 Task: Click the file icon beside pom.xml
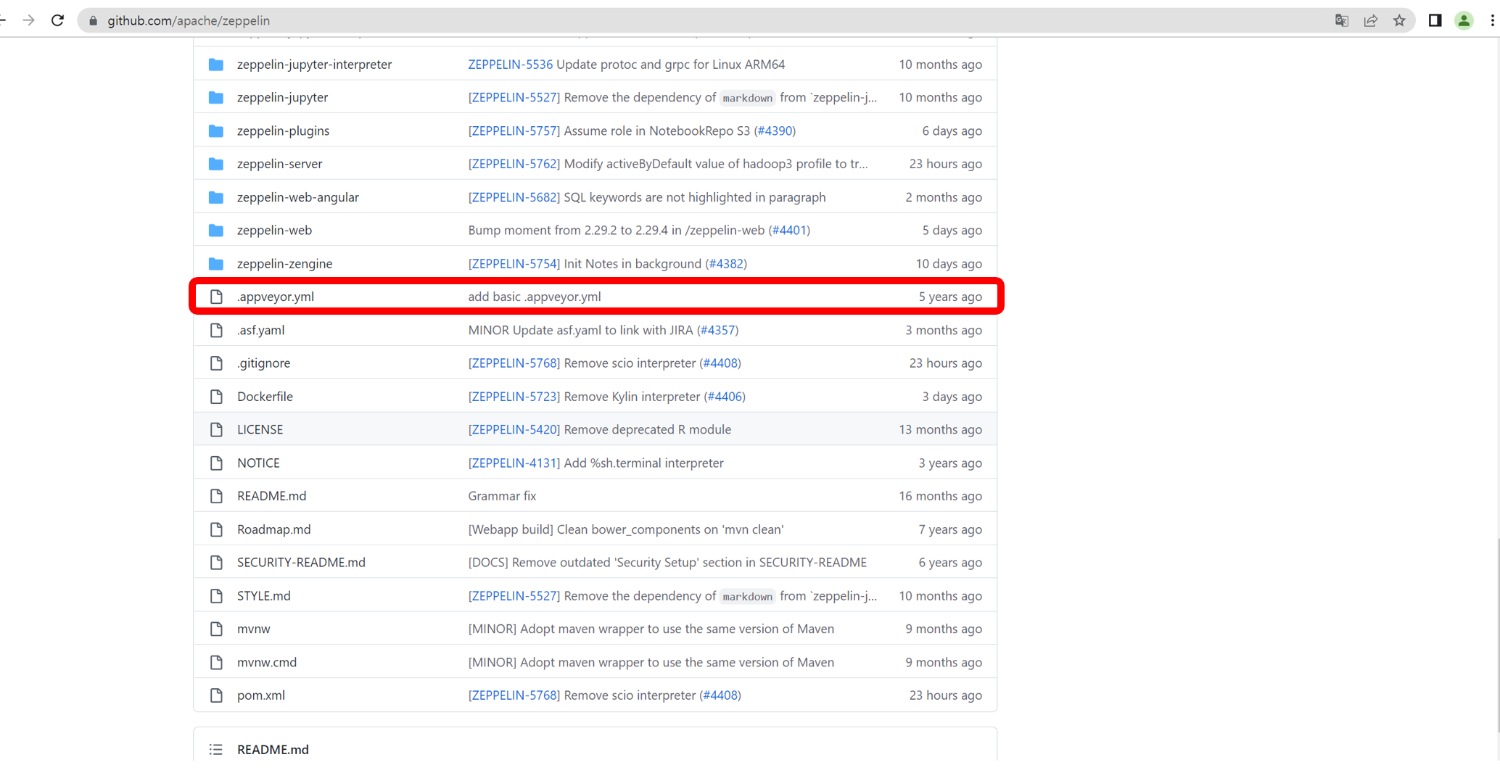point(216,695)
